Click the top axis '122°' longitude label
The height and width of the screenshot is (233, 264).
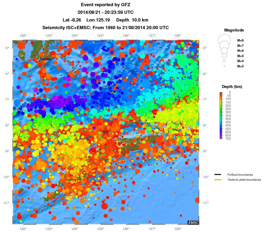24,36
